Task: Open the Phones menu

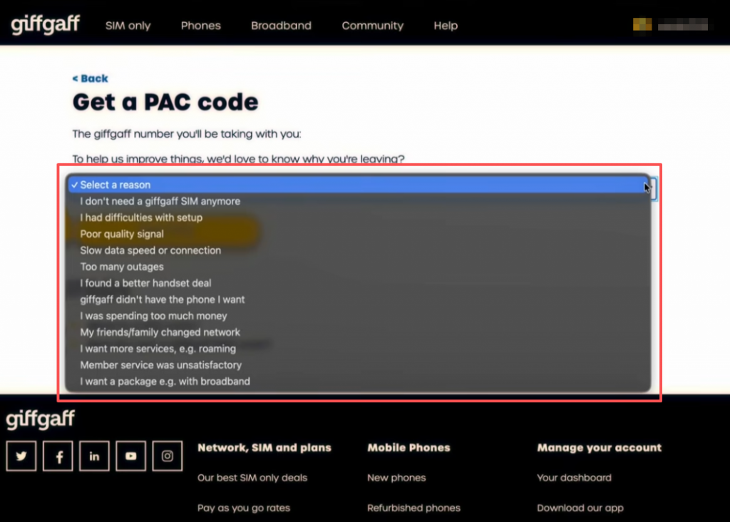Action: (200, 26)
